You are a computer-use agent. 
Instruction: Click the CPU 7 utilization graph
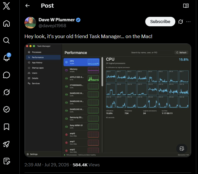coord(184,76)
